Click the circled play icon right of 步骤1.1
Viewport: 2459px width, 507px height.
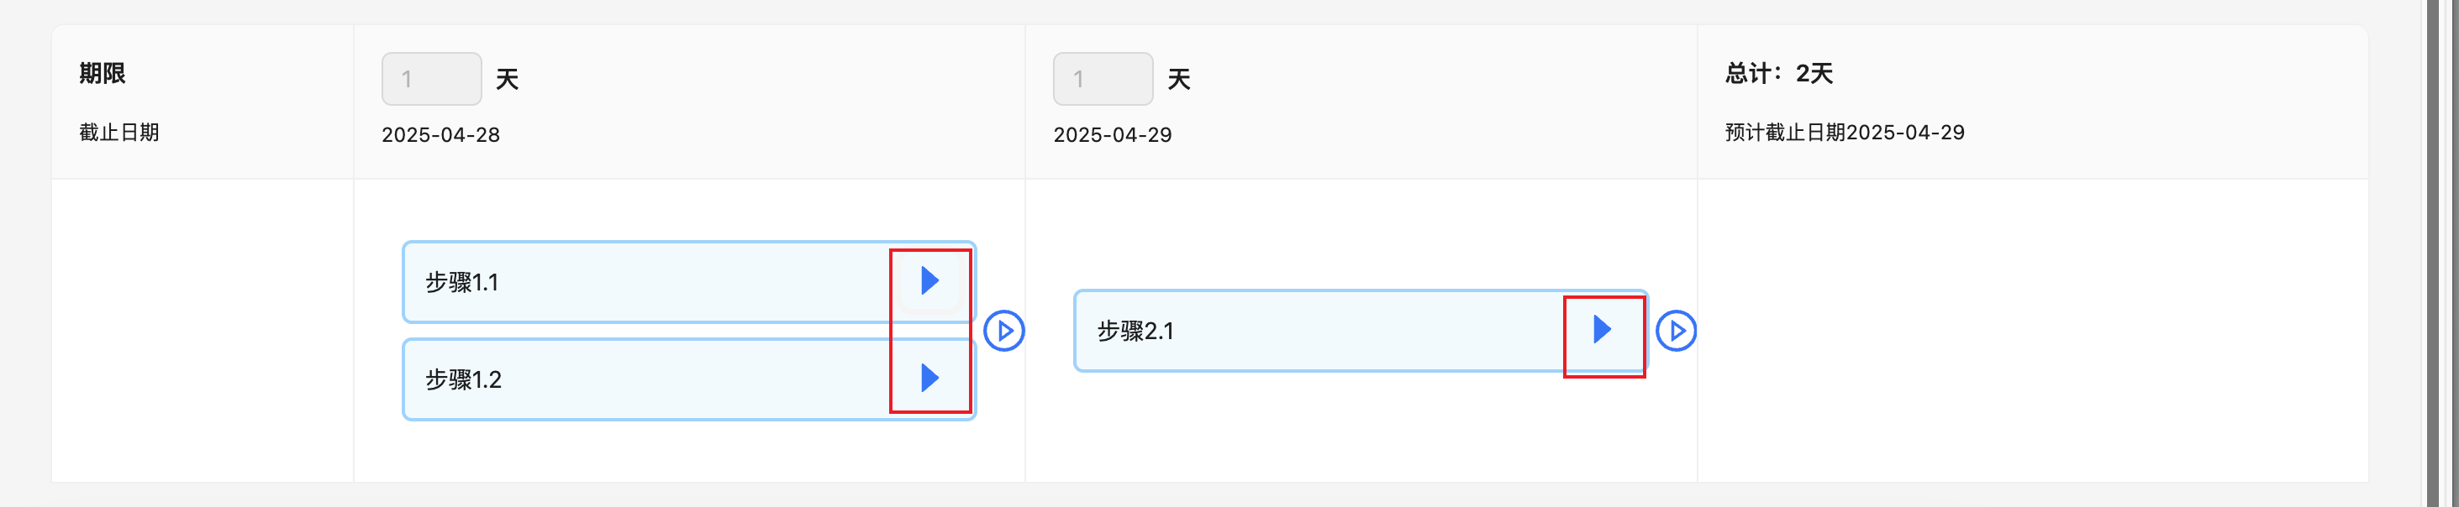coord(1004,331)
